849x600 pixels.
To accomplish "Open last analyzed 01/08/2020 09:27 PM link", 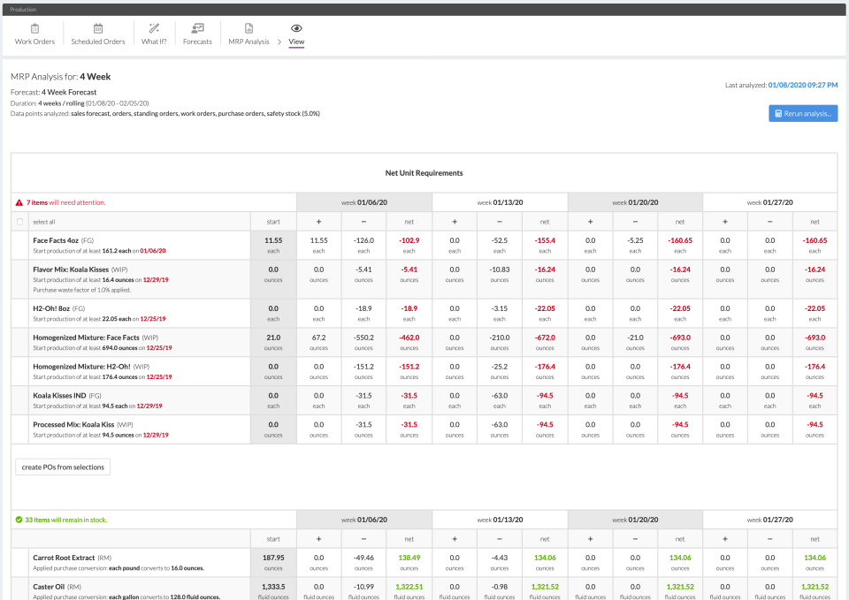I will pyautogui.click(x=802, y=85).
